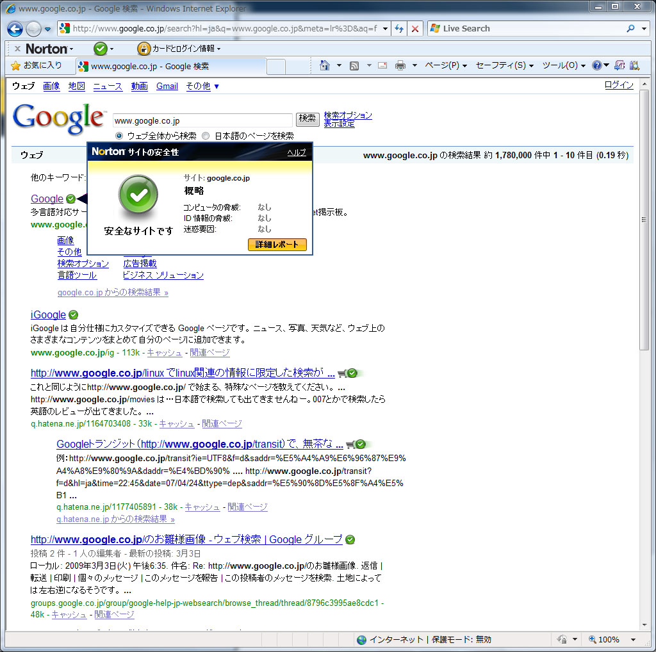Open the 検索オプション link beside search button

[x=348, y=115]
